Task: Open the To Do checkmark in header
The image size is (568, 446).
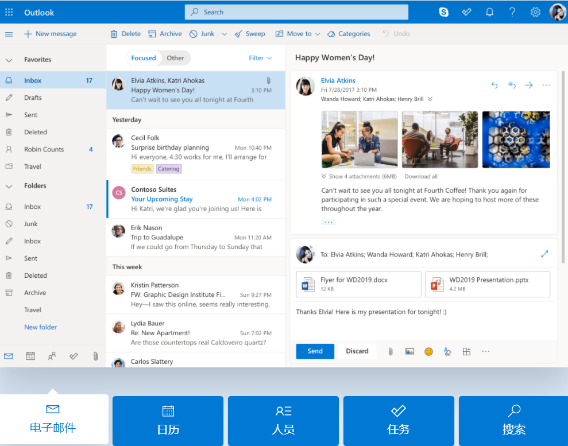Action: 466,12
